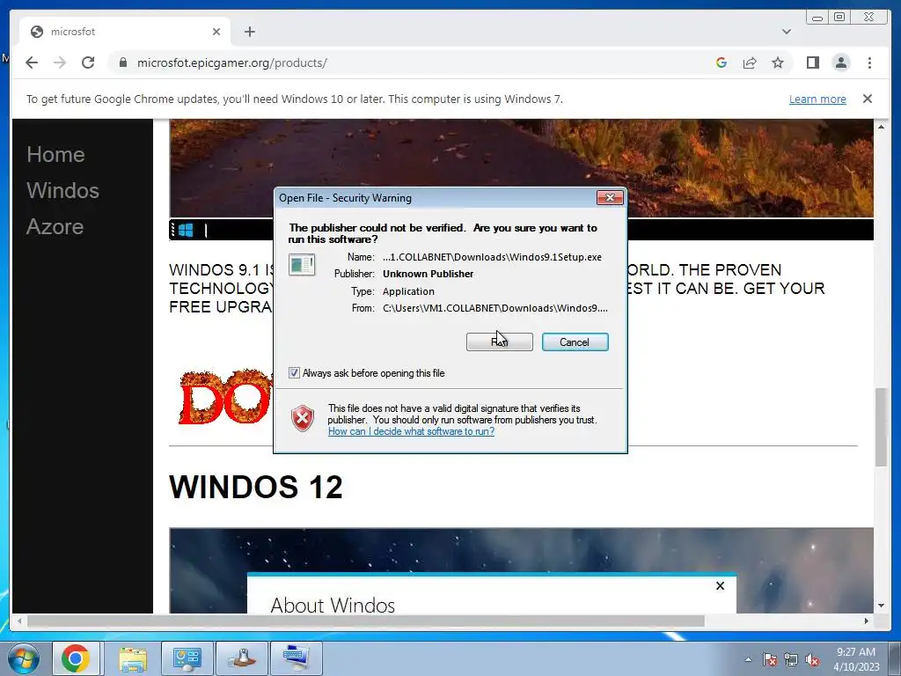Open the Windos sidebar link

(x=62, y=190)
